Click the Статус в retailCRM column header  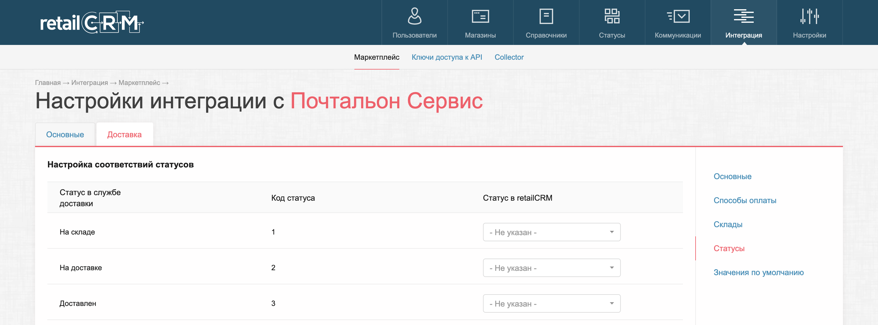pyautogui.click(x=517, y=198)
